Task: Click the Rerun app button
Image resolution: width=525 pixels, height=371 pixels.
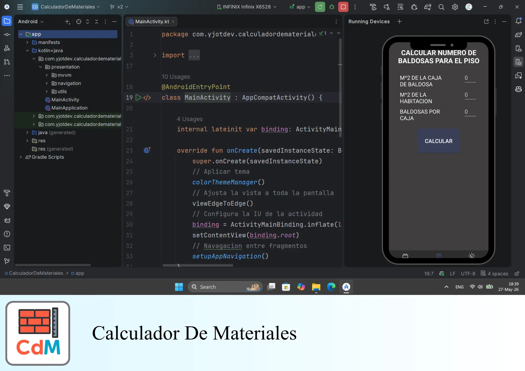Action: tap(320, 7)
